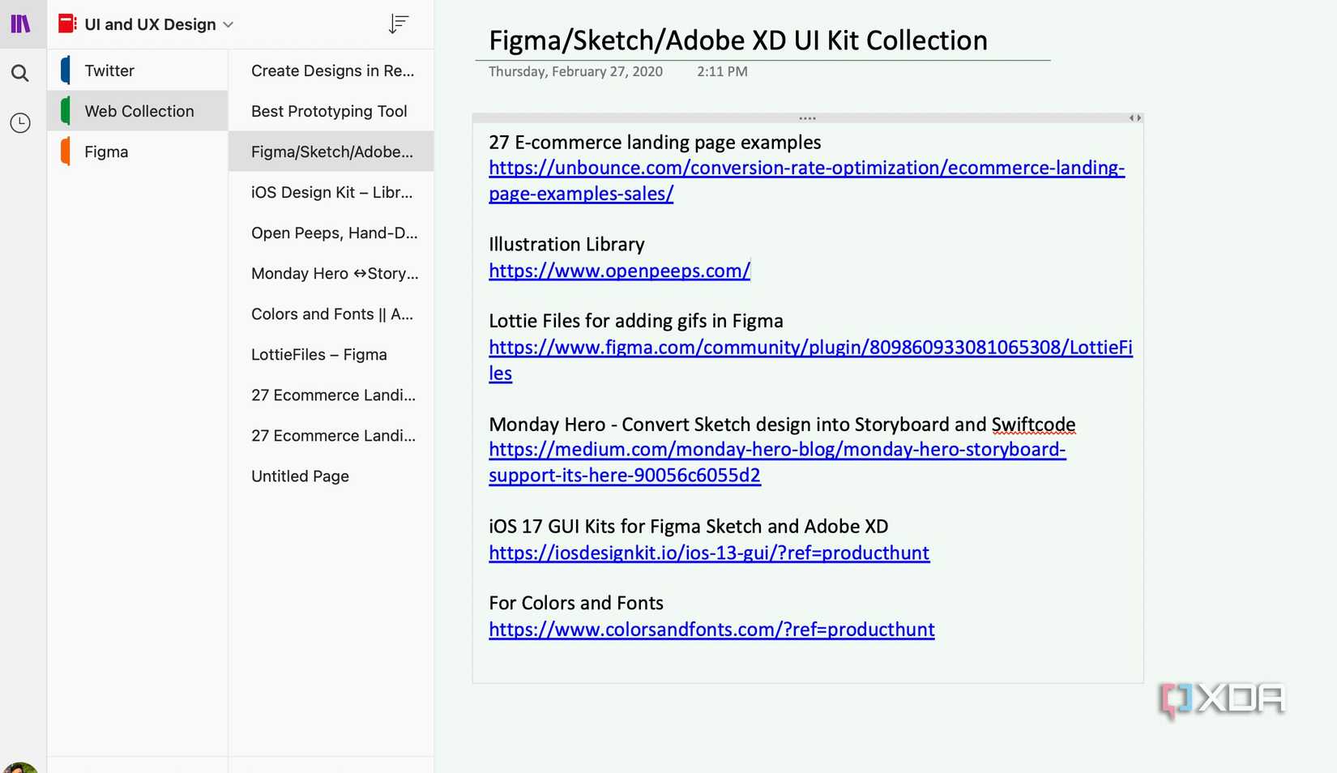The width and height of the screenshot is (1337, 773).
Task: Click the time 2:11 PM
Action: pyautogui.click(x=722, y=71)
